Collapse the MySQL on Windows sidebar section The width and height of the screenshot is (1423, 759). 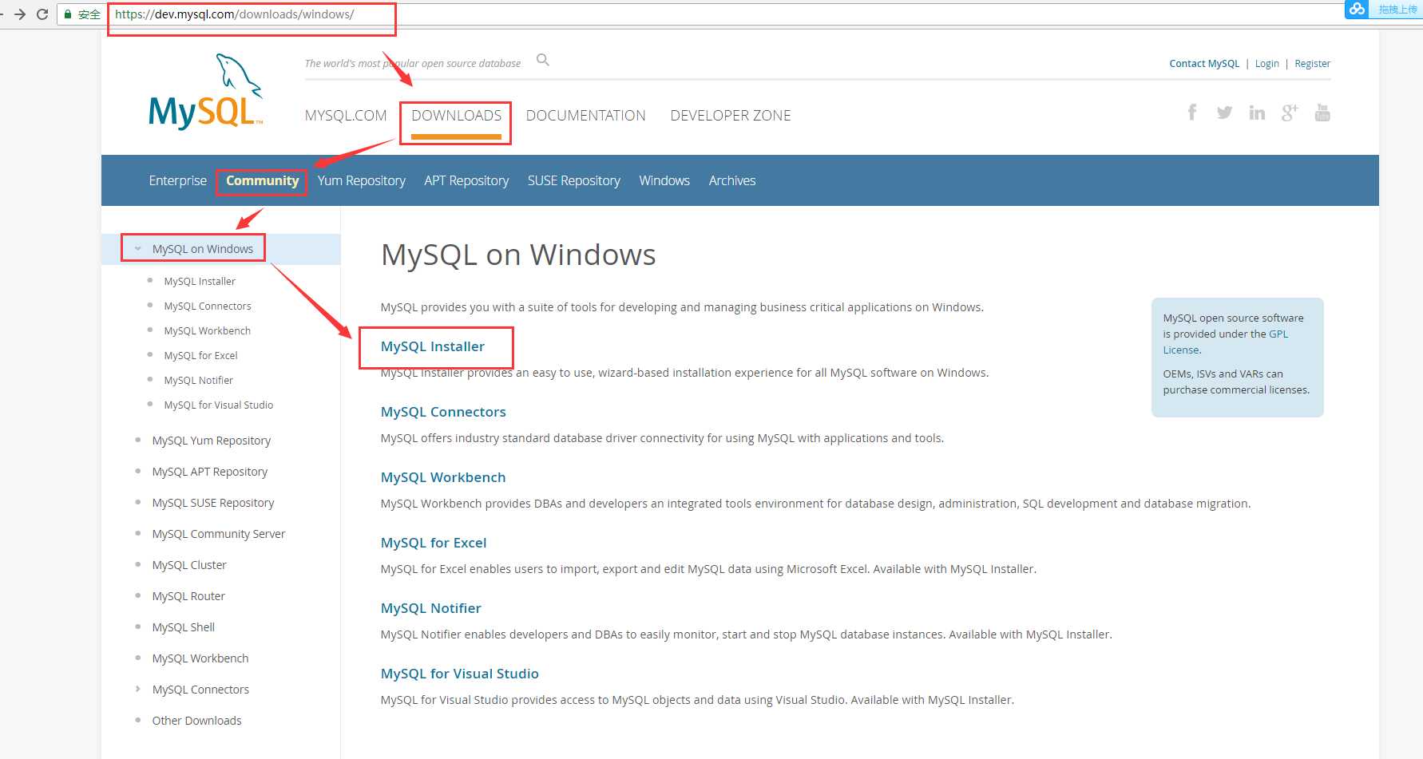click(138, 249)
